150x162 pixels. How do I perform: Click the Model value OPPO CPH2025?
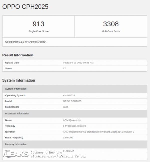[72, 101]
